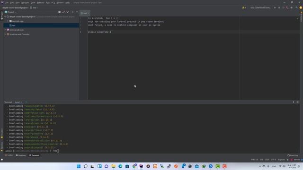Click the test file breadcrumb
The image size is (303, 170).
click(33, 8)
